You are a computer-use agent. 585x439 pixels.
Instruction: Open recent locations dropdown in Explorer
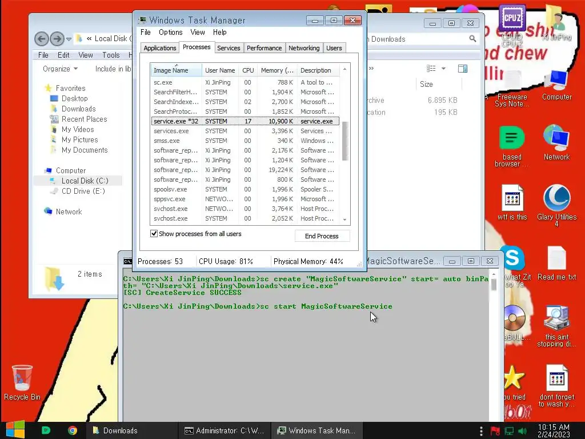(69, 39)
